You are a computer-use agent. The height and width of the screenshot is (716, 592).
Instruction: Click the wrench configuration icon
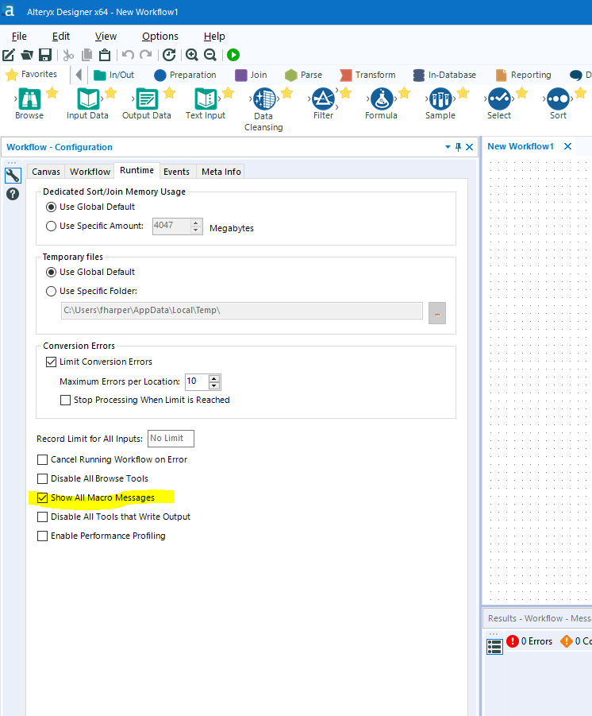[x=13, y=176]
